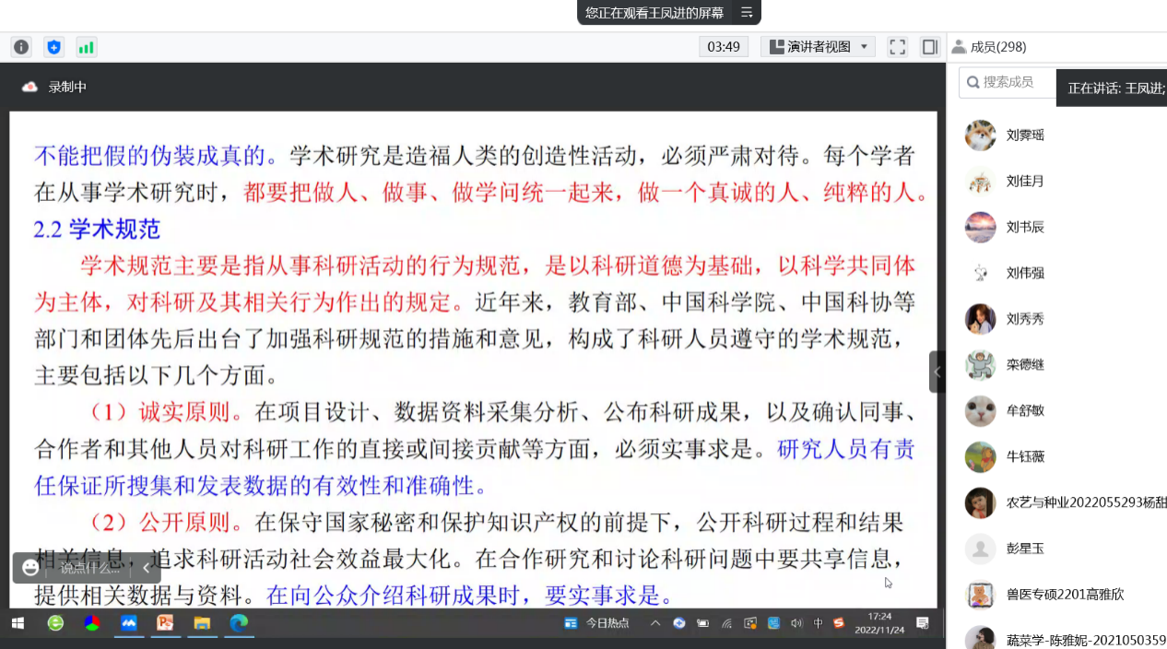The image size is (1167, 649).
Task: Collapse the members panel with right chevron
Action: 936,370
